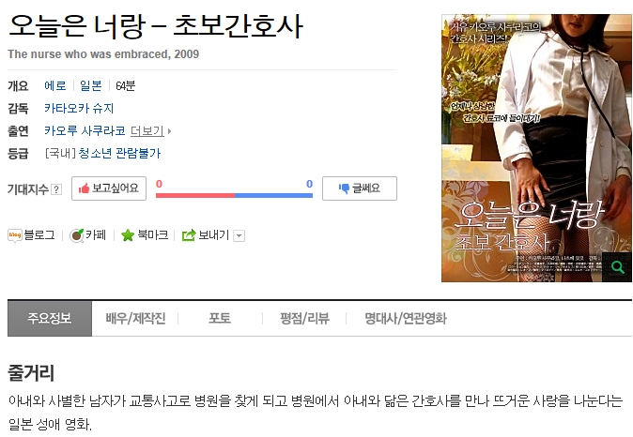Open the 명대사/연관영화 tab
This screenshot has height=437, width=633.
pyautogui.click(x=406, y=319)
